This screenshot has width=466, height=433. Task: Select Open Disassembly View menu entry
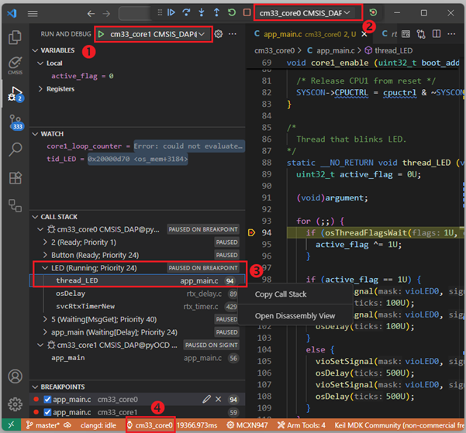tap(294, 316)
